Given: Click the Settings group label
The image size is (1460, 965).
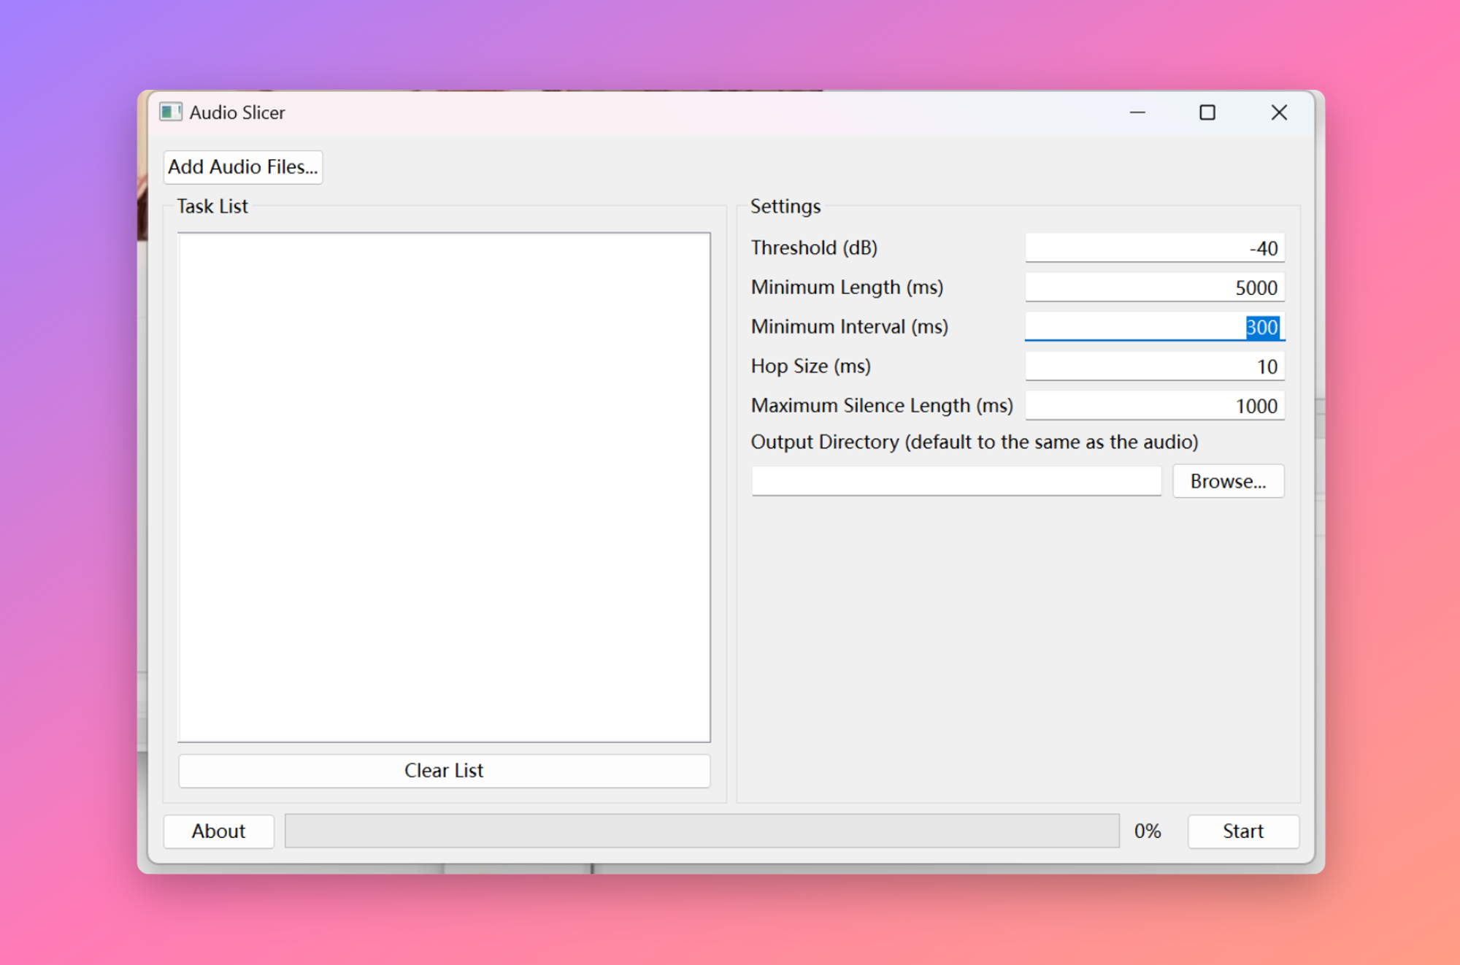Looking at the screenshot, I should pos(785,207).
